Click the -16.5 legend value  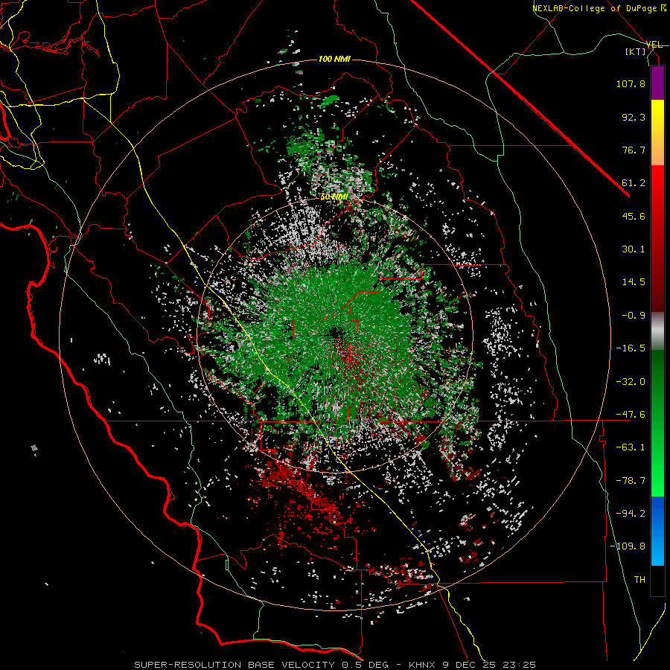click(x=631, y=348)
